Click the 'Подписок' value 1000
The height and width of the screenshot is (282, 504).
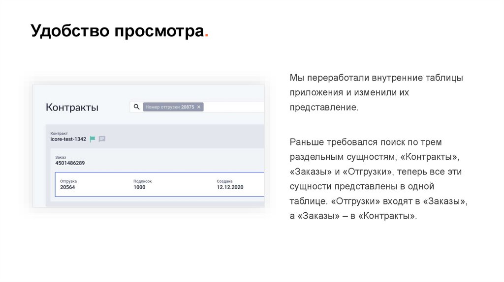point(139,187)
